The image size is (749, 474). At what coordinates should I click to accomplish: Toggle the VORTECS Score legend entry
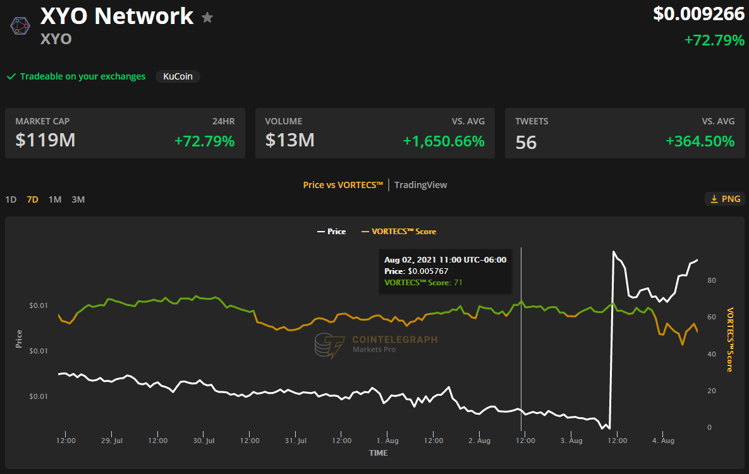[x=398, y=232]
